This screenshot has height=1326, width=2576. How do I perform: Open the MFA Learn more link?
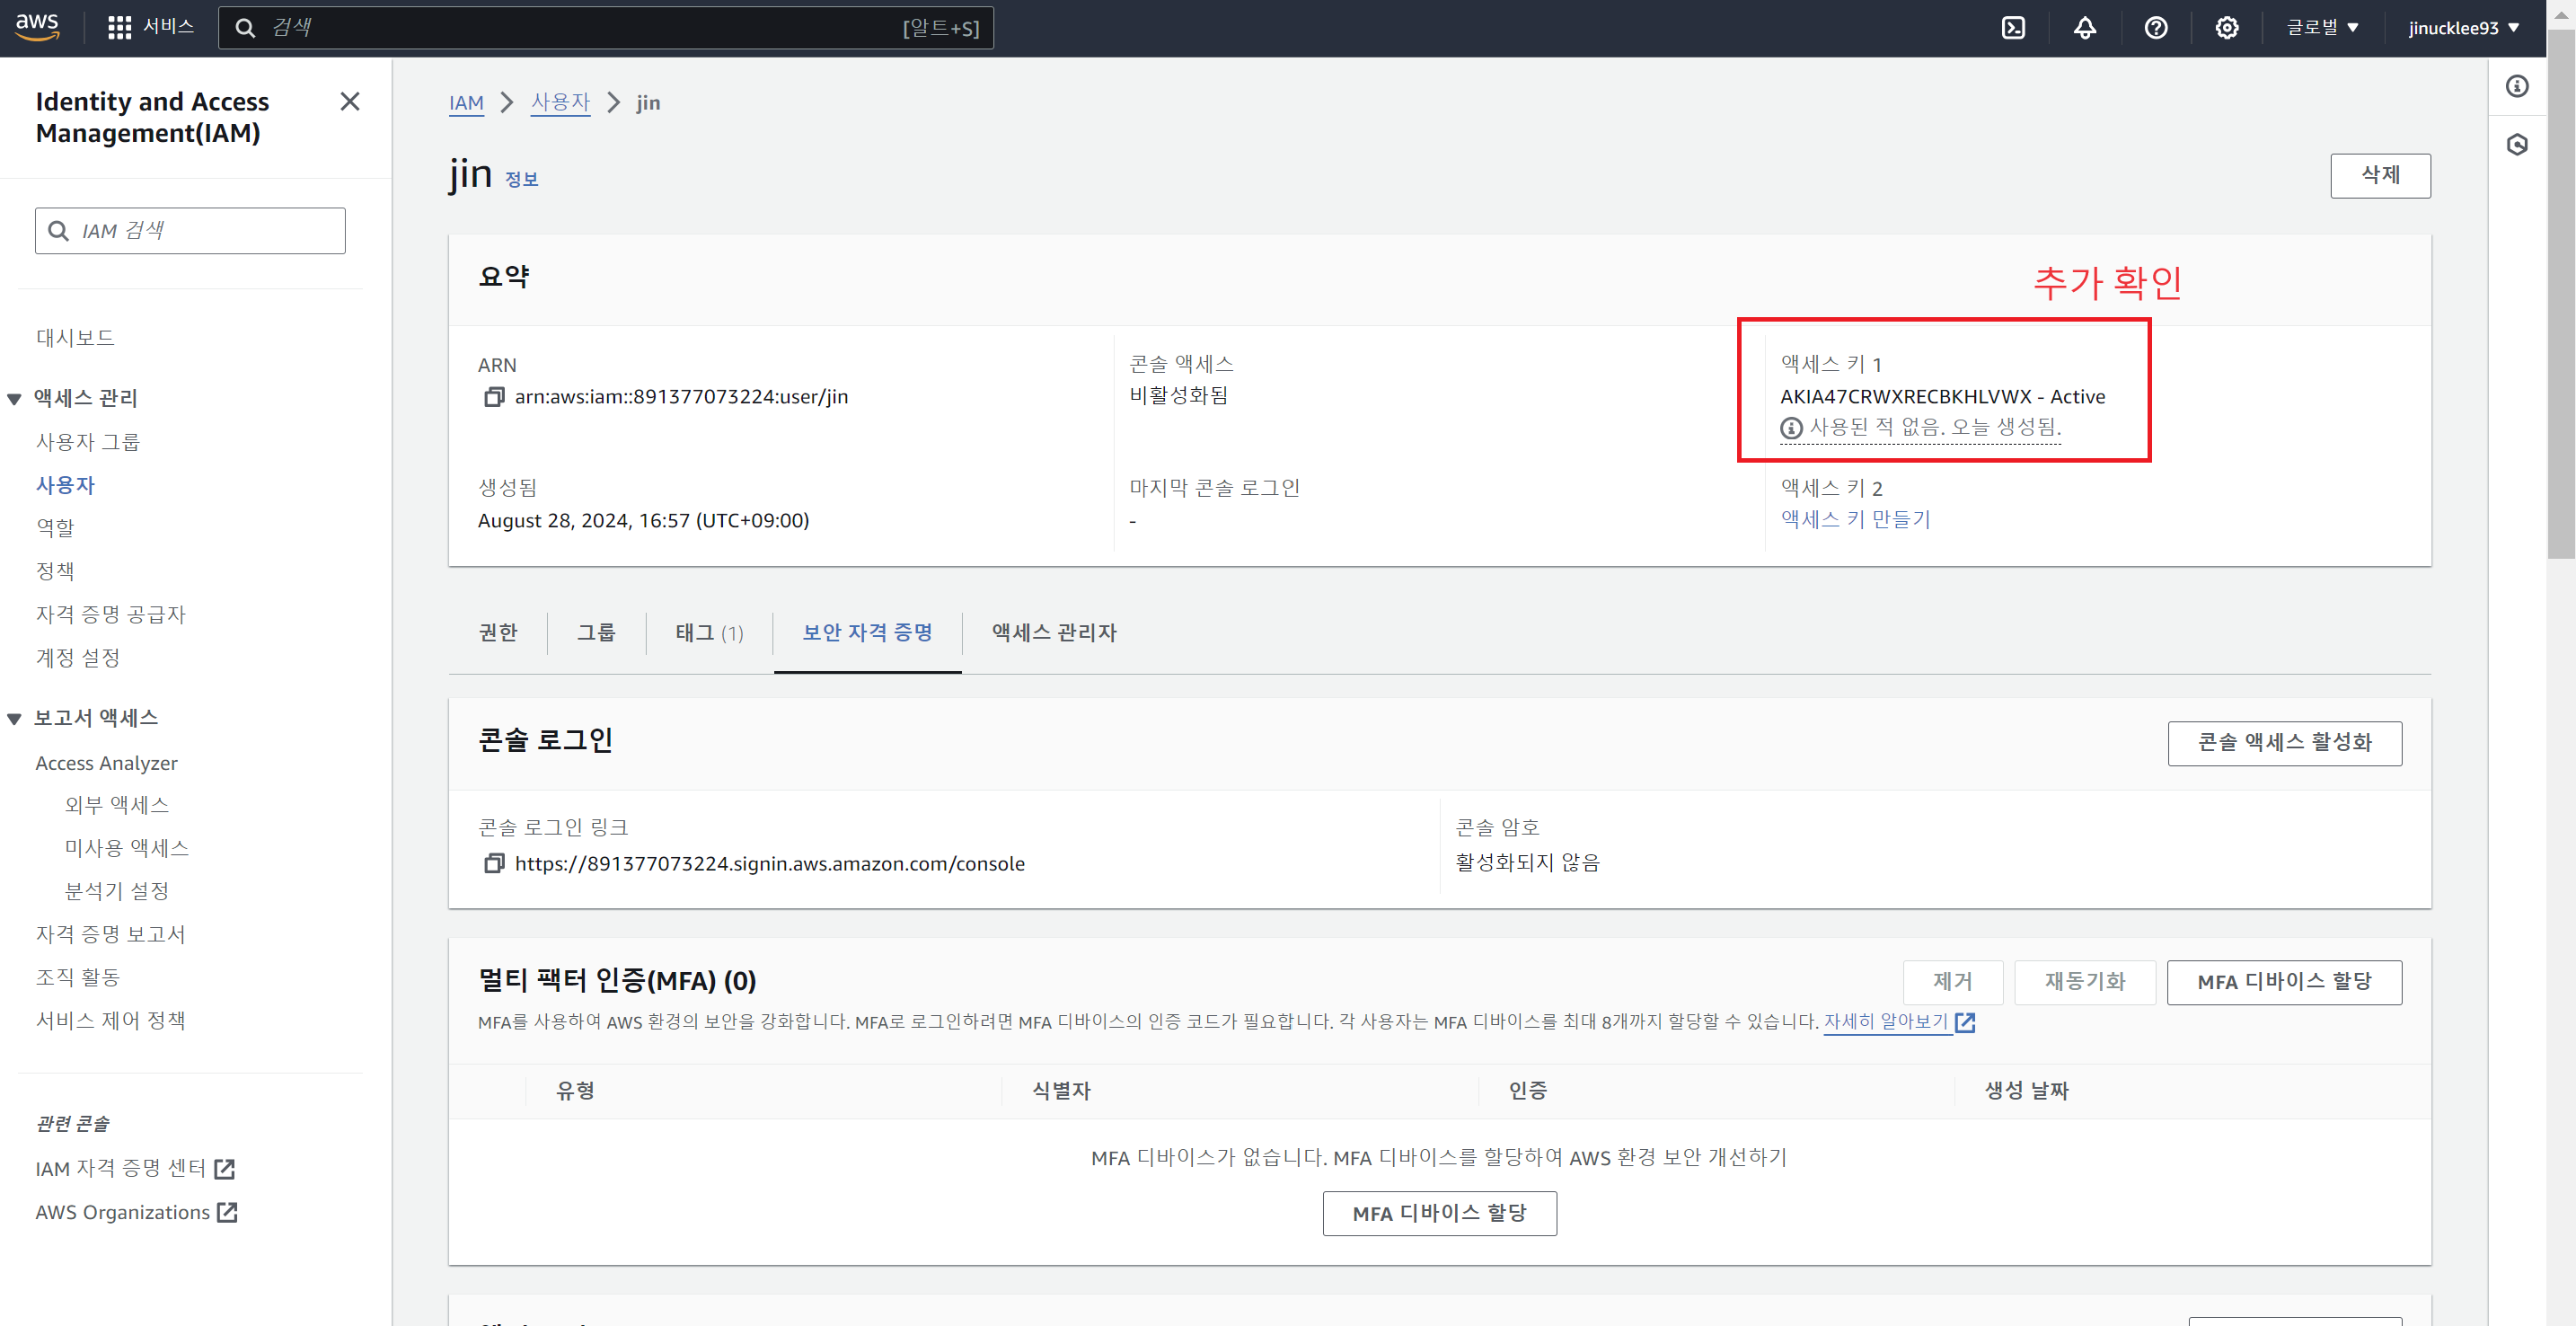(x=1898, y=1022)
